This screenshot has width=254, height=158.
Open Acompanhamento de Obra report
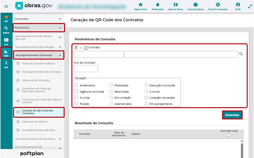[38, 130]
